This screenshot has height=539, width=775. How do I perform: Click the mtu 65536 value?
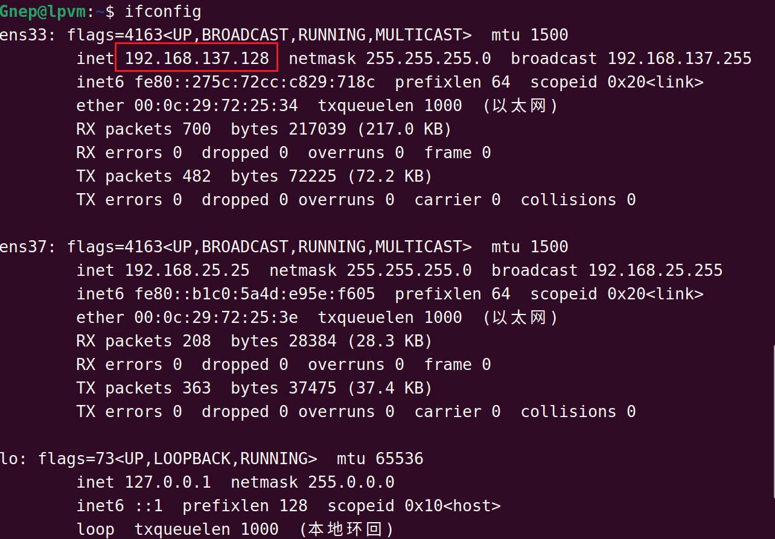coord(400,459)
